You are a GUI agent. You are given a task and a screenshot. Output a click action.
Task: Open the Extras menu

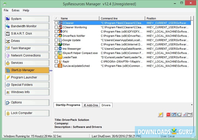pyautogui.click(x=16, y=10)
